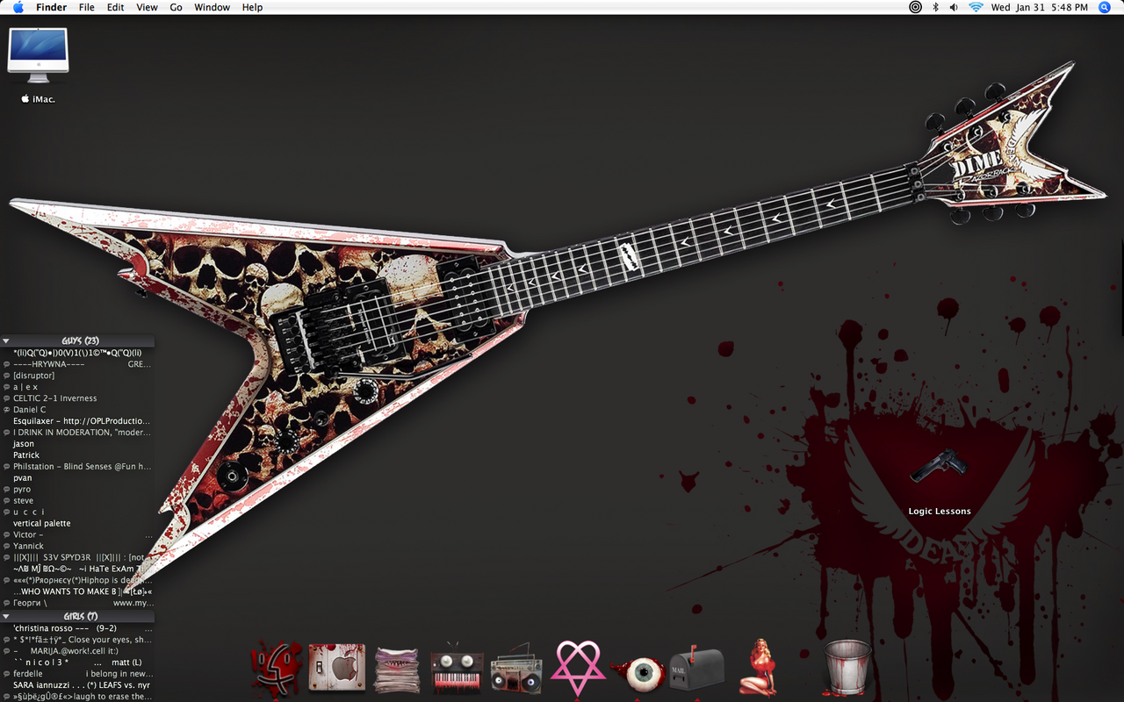Select buddy 'Philstation - Blind Senses'
The height and width of the screenshot is (702, 1124).
click(77, 467)
